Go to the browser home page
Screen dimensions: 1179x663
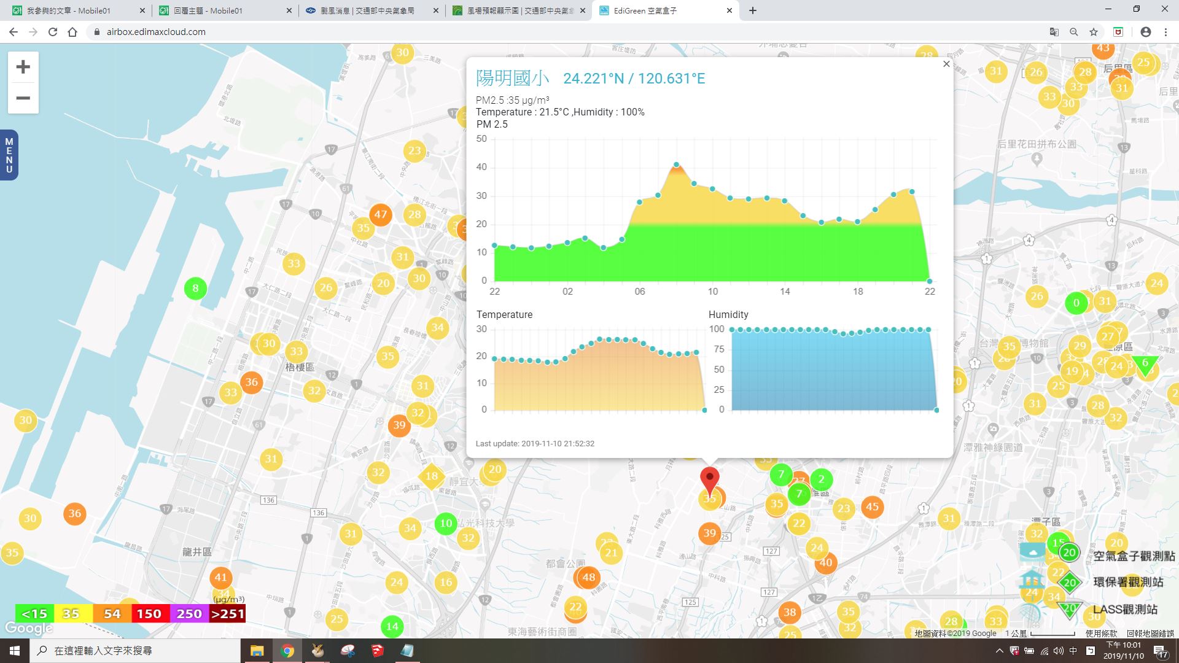point(72,32)
